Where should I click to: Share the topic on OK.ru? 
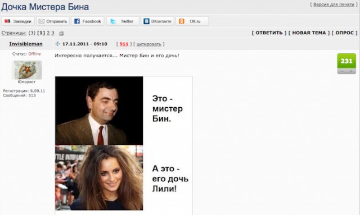pos(192,21)
